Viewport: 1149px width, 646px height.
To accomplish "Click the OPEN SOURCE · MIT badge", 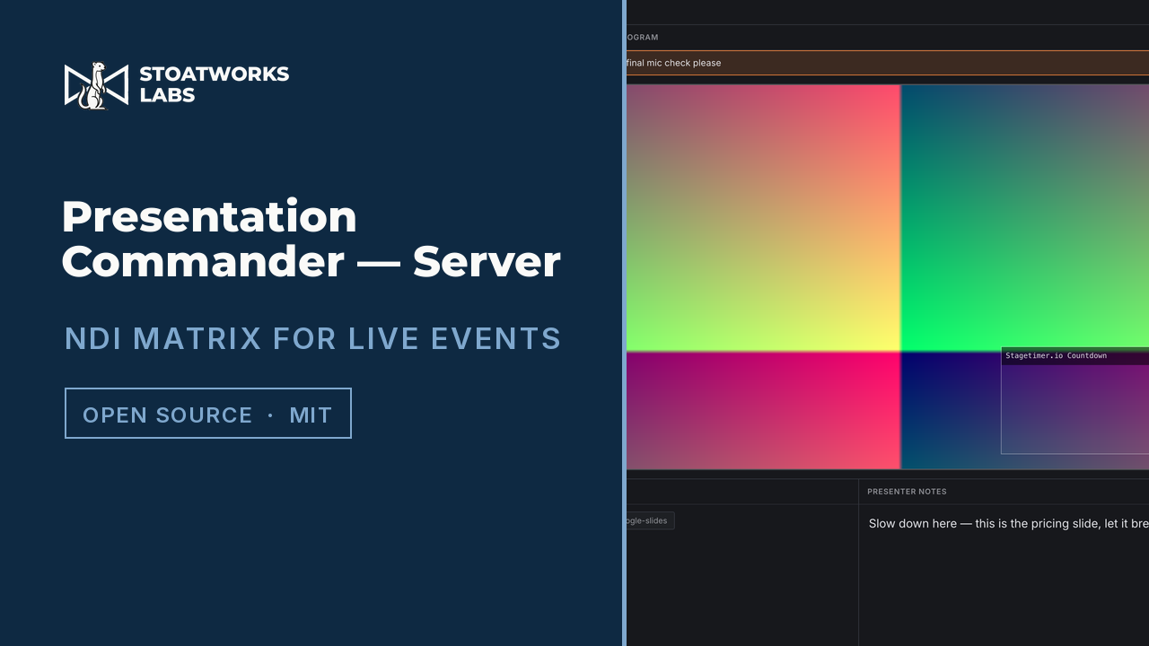I will [208, 414].
